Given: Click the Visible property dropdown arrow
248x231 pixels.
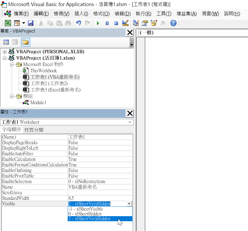Looking at the screenshot, I should pyautogui.click(x=129, y=204).
